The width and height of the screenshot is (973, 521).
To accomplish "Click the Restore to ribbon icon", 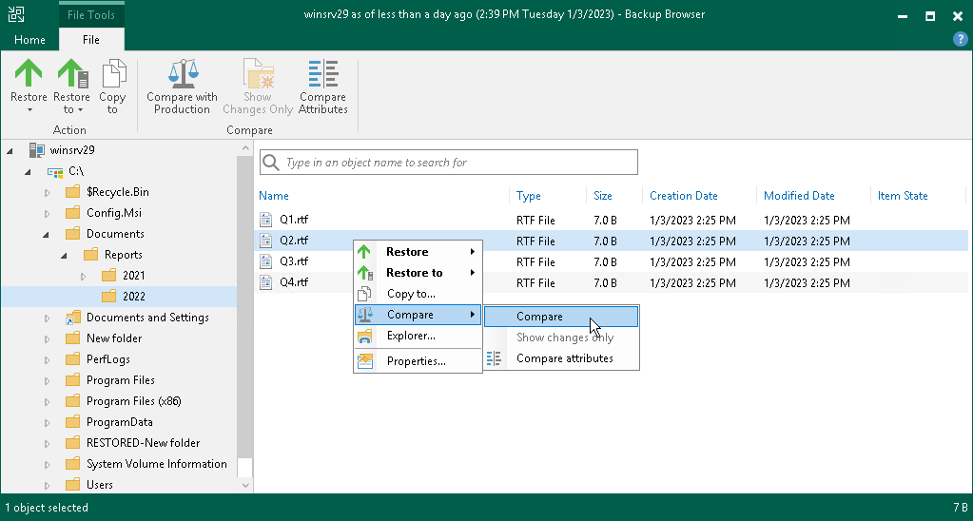I will 73,73.
